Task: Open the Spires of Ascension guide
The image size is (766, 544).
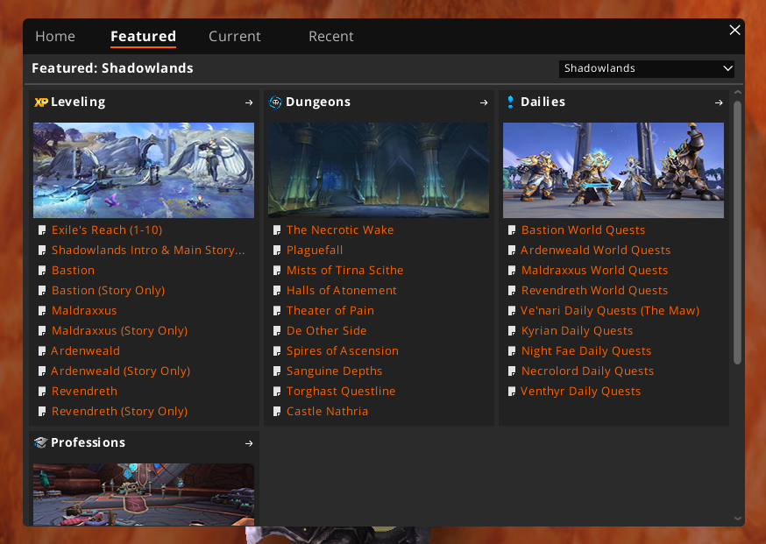Action: point(343,350)
